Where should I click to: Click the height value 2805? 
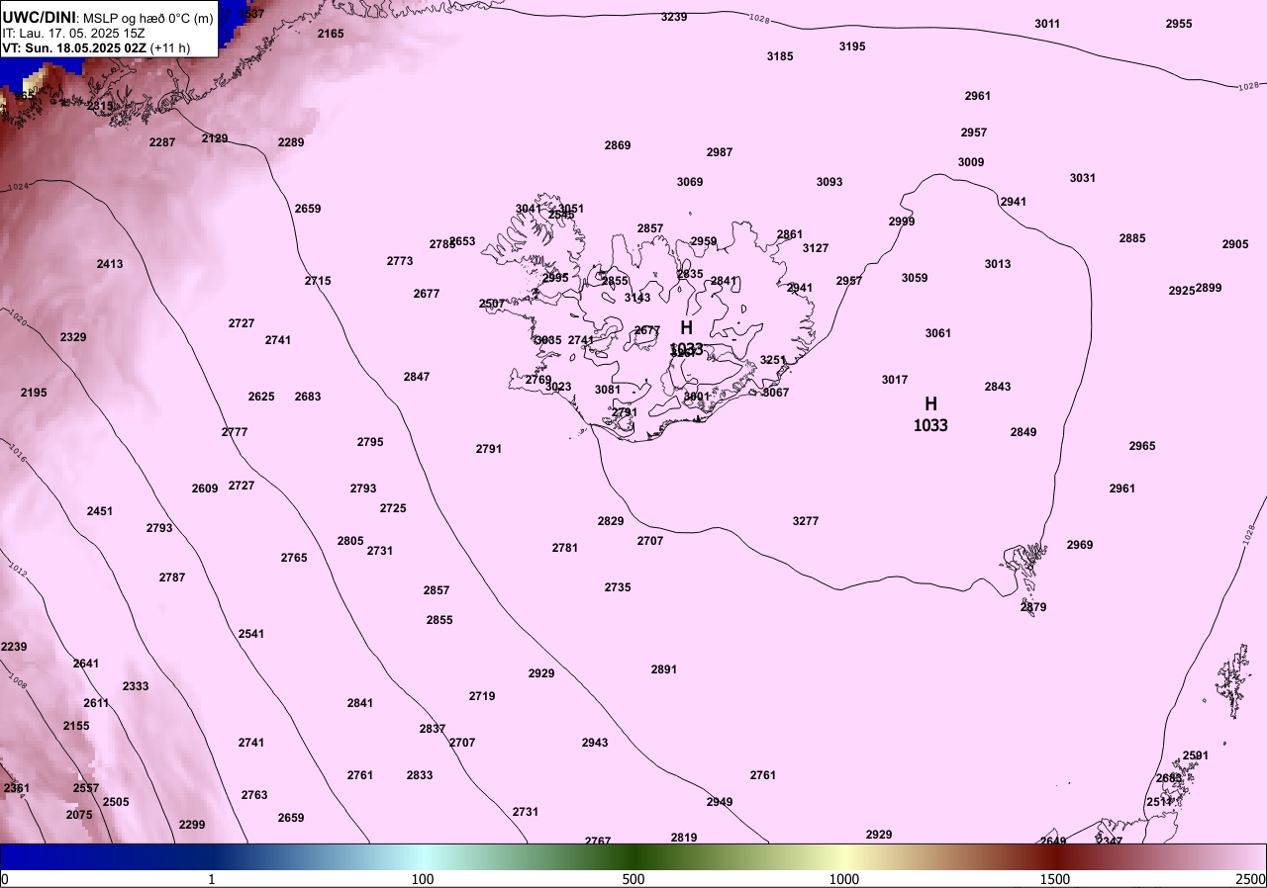[x=350, y=541]
